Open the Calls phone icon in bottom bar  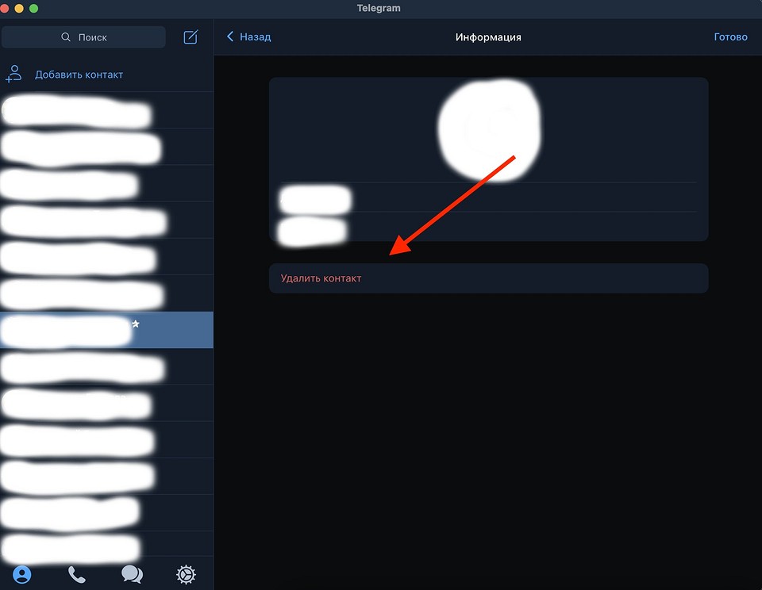pyautogui.click(x=76, y=573)
